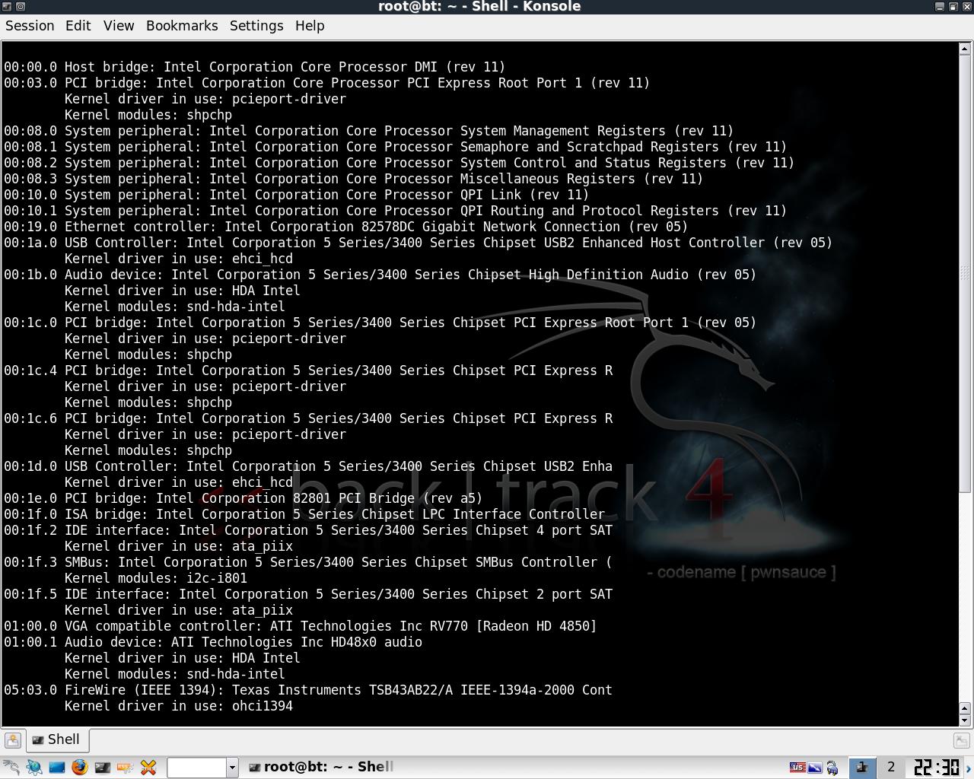This screenshot has height=779, width=974.
Task: Click the text 'Miscellaneous Registers'
Action: (548, 179)
